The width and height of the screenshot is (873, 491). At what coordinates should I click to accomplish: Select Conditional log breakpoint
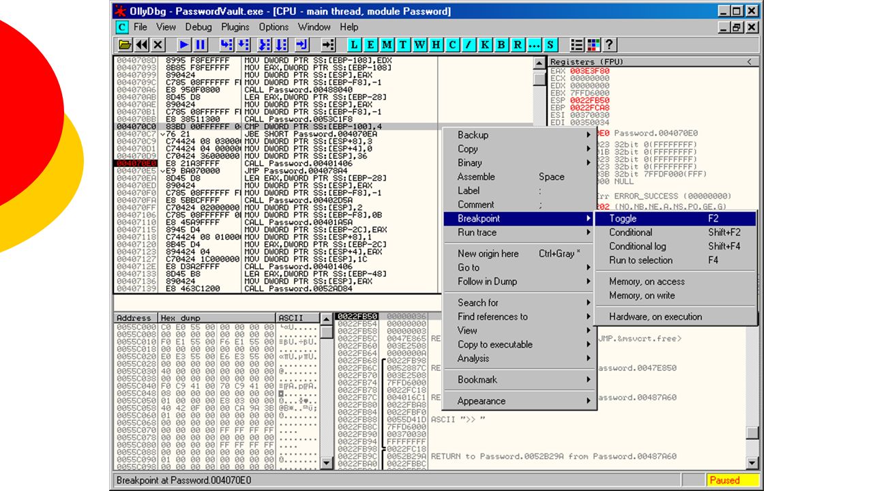pyautogui.click(x=675, y=246)
